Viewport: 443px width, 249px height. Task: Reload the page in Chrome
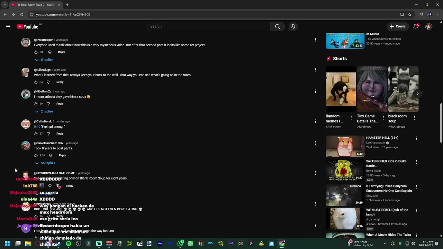click(21, 15)
